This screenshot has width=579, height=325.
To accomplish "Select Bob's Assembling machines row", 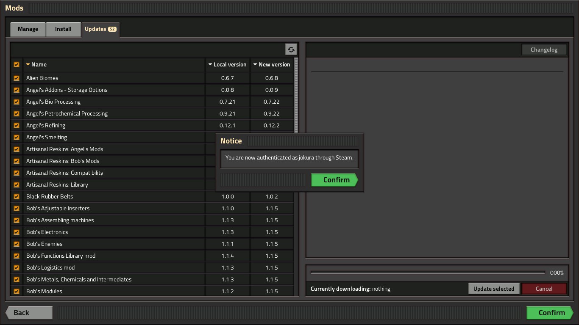I will [x=152, y=220].
